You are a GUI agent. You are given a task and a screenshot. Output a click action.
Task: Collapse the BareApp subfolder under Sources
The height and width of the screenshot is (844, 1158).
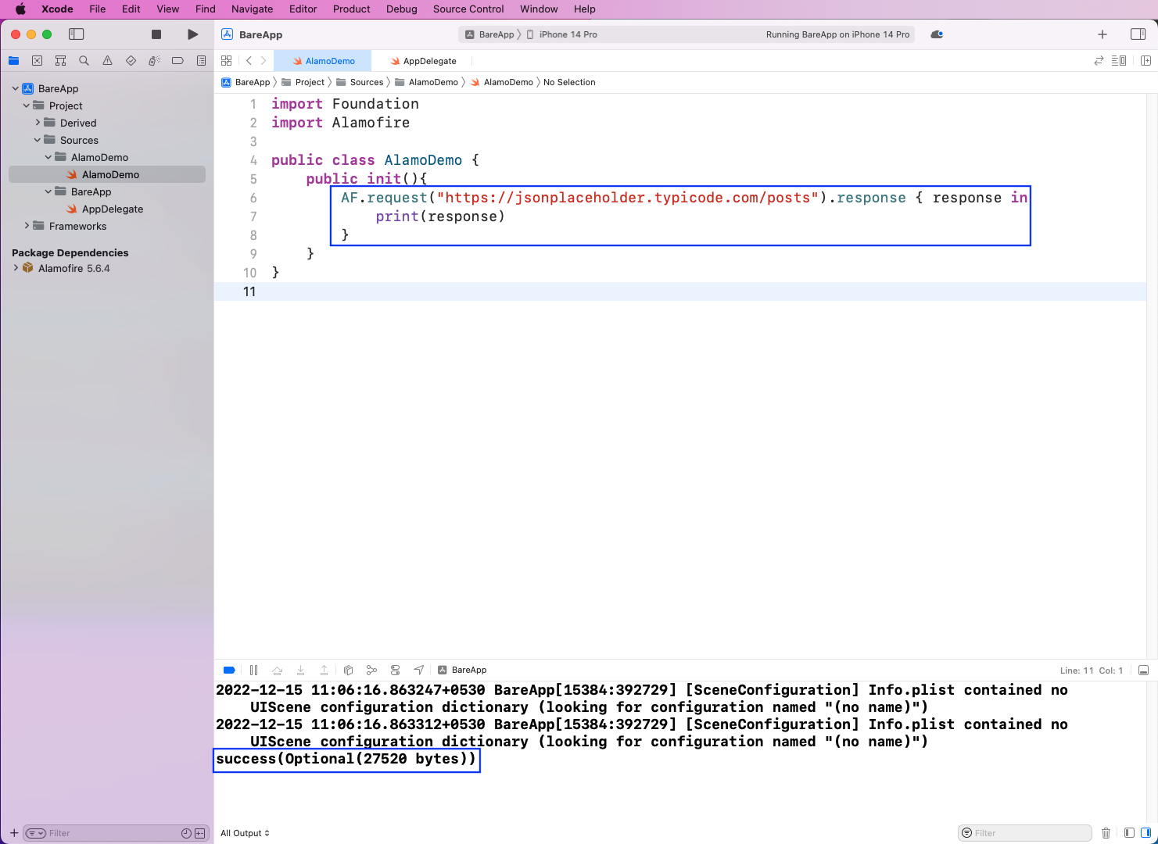pos(48,191)
